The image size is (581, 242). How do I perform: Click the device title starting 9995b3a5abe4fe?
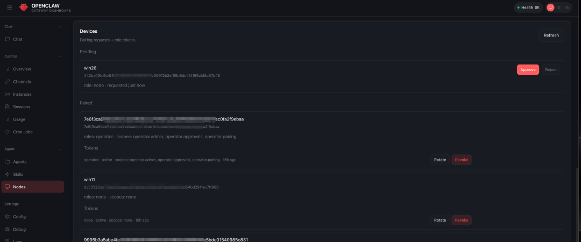pyautogui.click(x=166, y=240)
